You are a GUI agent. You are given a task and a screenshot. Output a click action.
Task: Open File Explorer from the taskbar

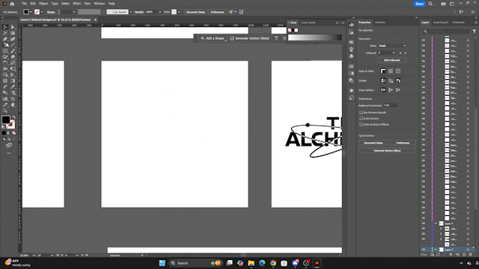coord(251,263)
